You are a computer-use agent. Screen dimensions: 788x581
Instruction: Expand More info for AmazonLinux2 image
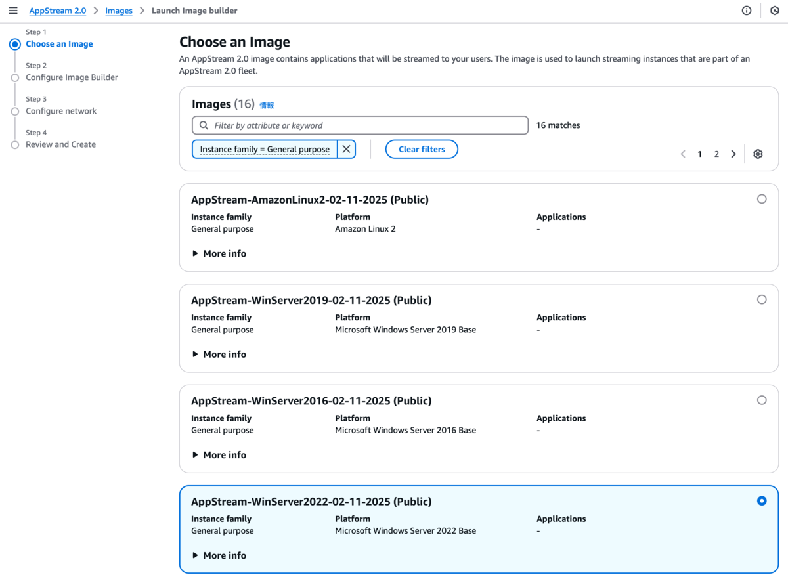pos(219,253)
